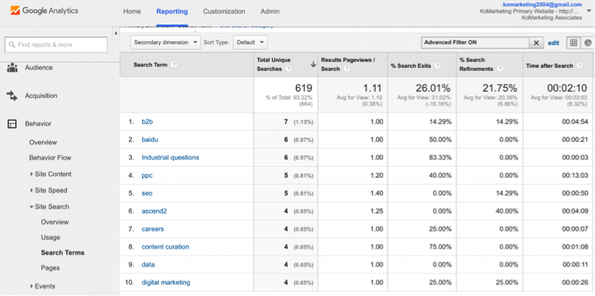595x296 pixels.
Task: Switch to pie chart view icon
Action: click(x=587, y=43)
